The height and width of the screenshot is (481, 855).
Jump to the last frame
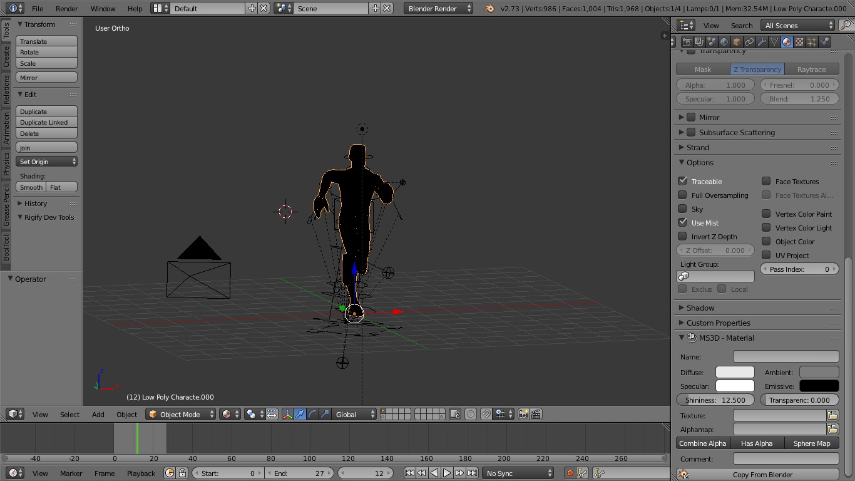point(472,473)
